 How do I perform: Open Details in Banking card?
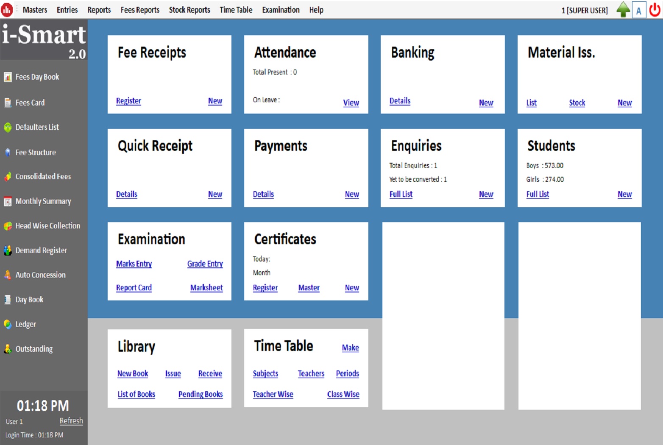click(400, 101)
